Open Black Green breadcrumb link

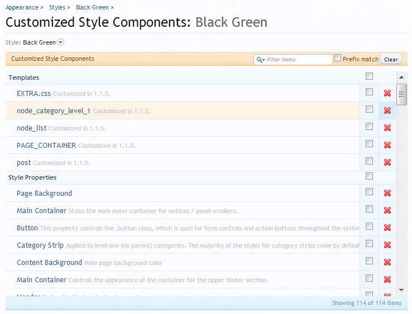(x=92, y=7)
